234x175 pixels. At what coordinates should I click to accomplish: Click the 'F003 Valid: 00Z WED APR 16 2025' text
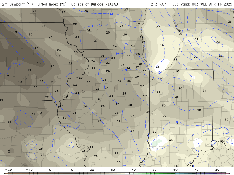click(201, 4)
